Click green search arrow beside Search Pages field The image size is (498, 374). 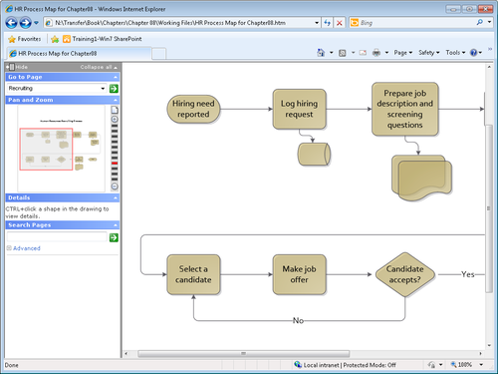[114, 237]
